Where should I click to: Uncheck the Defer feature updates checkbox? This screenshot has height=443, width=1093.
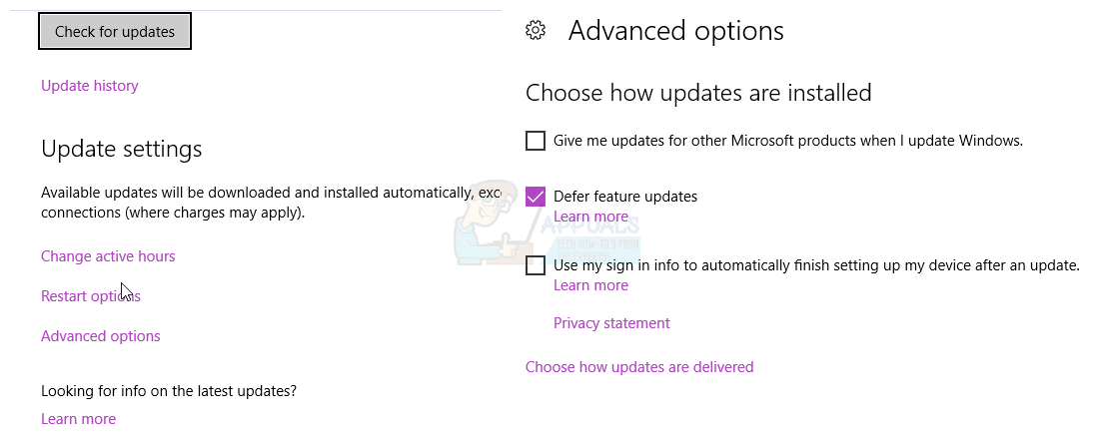[x=536, y=197]
